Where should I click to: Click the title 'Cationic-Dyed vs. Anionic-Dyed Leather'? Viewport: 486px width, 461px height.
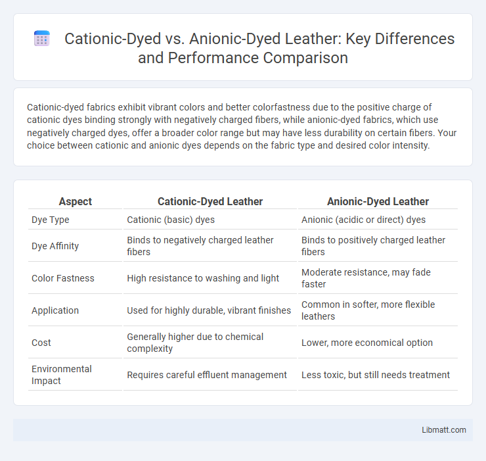click(x=259, y=48)
